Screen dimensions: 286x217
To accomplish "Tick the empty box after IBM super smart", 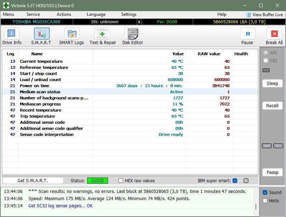I will [246, 181].
